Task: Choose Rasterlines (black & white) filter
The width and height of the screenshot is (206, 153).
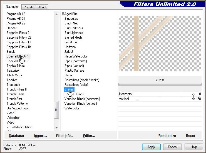Action: click(x=82, y=80)
